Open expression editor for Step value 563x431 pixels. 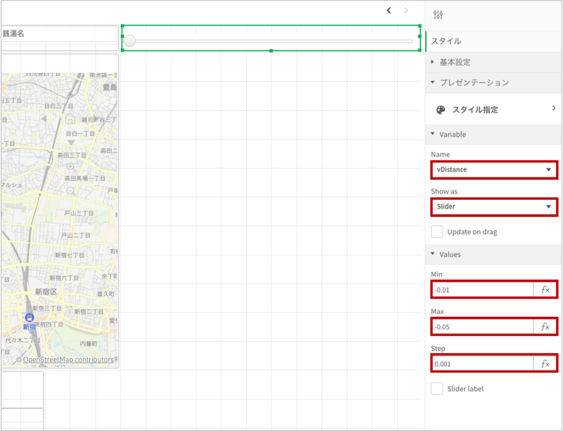pos(545,363)
